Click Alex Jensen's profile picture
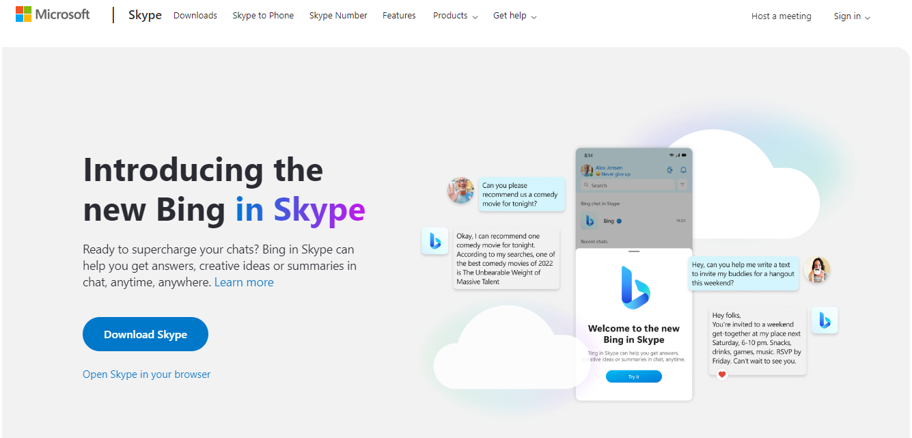 pos(587,169)
